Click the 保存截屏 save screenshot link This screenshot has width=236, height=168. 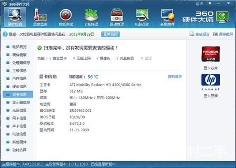coord(223,34)
